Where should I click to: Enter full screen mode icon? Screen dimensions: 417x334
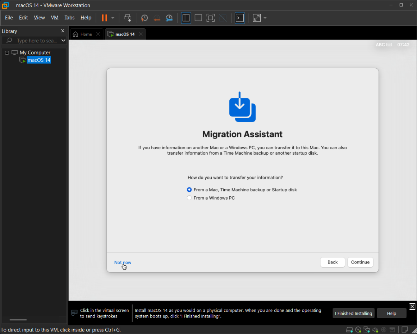pos(210,18)
